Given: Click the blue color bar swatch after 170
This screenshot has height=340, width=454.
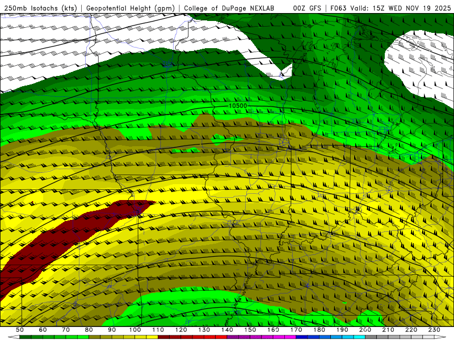Looking at the screenshot, I should click(x=302, y=337).
